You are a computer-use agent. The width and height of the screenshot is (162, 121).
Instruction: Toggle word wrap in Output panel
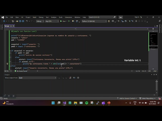coord(74,78)
